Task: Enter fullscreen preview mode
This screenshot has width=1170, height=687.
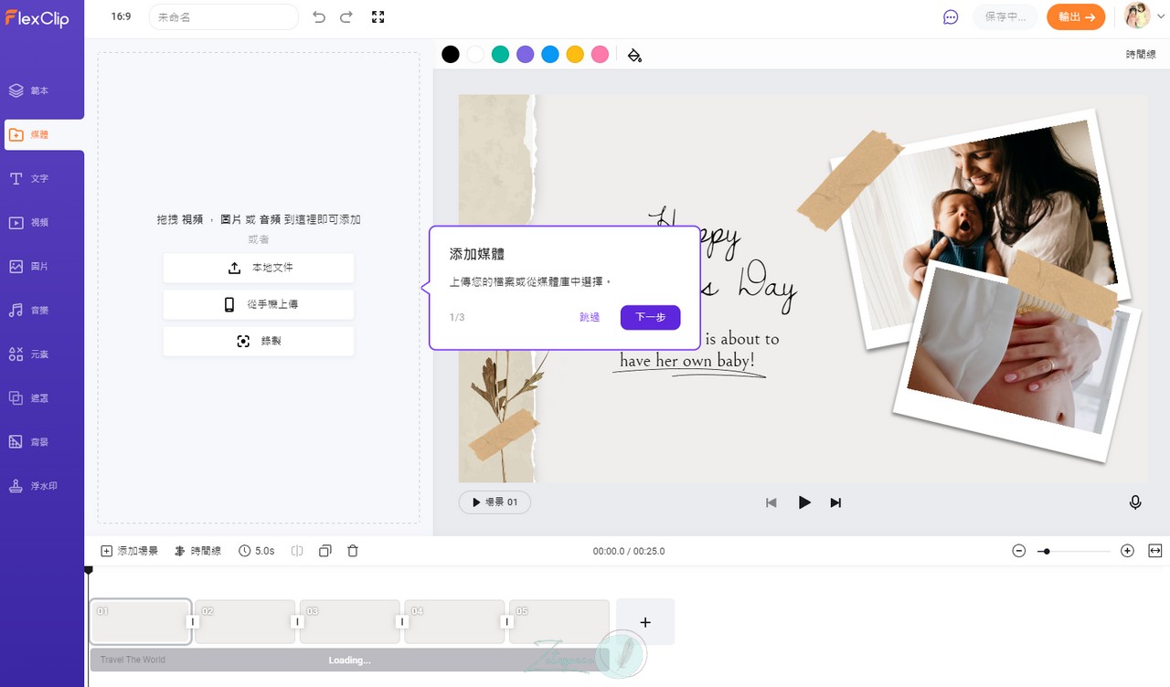Action: [378, 16]
